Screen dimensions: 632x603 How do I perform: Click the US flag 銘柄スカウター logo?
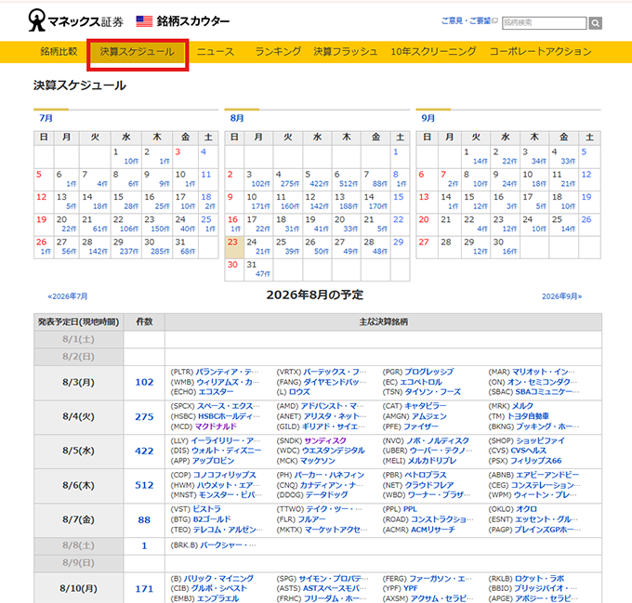pyautogui.click(x=182, y=21)
